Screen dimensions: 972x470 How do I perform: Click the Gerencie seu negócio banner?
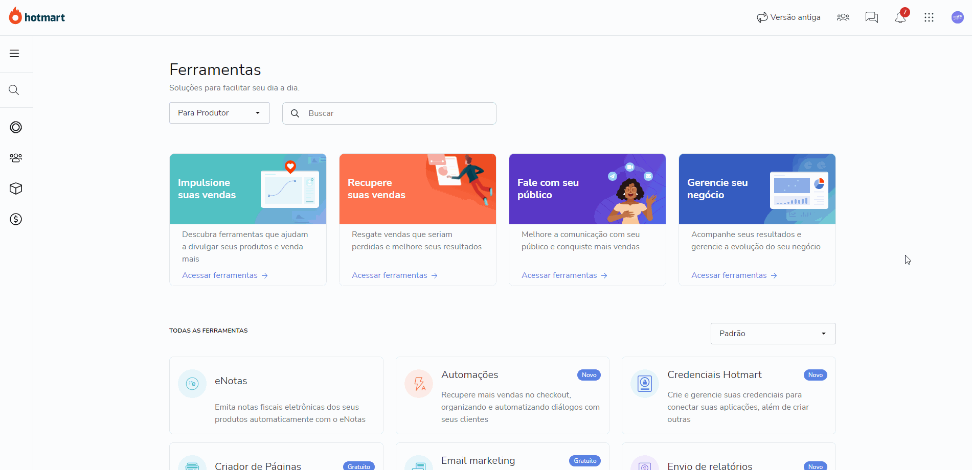point(757,189)
